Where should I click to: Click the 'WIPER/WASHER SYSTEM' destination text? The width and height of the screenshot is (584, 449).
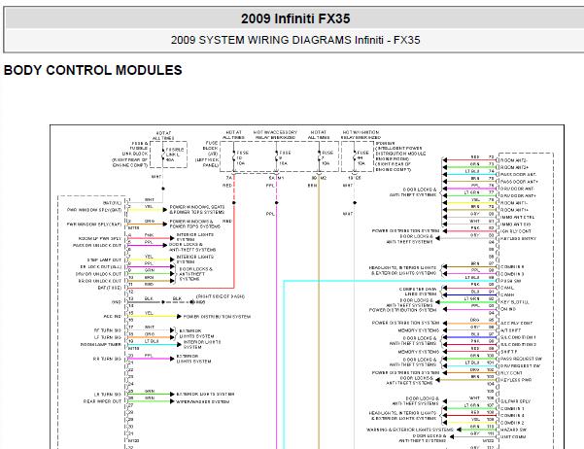coord(202,401)
